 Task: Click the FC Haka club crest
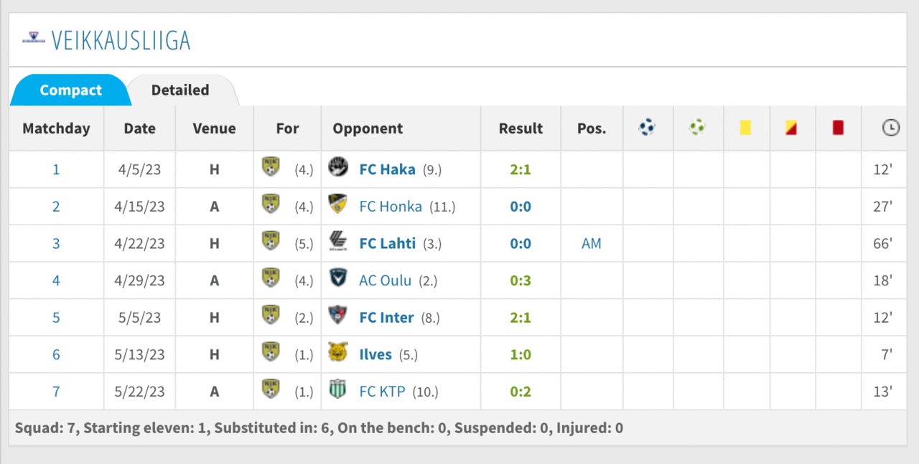[337, 169]
